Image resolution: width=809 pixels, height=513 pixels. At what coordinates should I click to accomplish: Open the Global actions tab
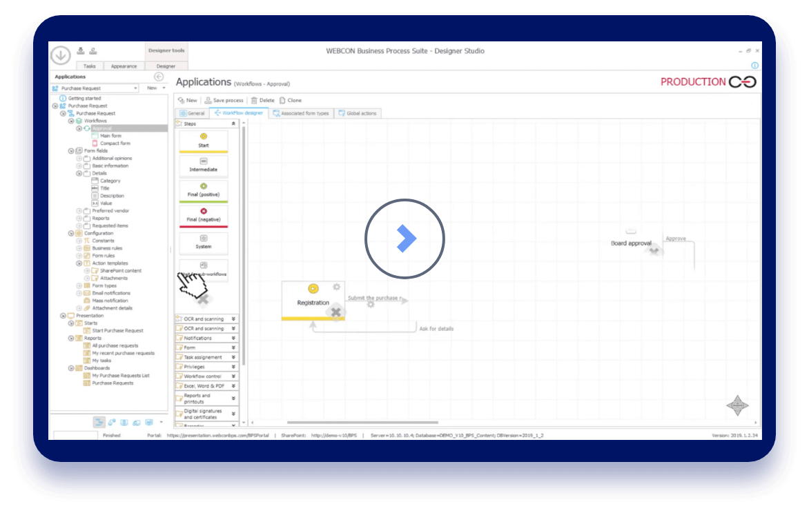coord(358,113)
